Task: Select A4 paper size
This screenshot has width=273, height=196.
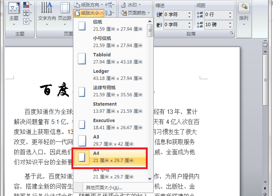Action: [110, 157]
